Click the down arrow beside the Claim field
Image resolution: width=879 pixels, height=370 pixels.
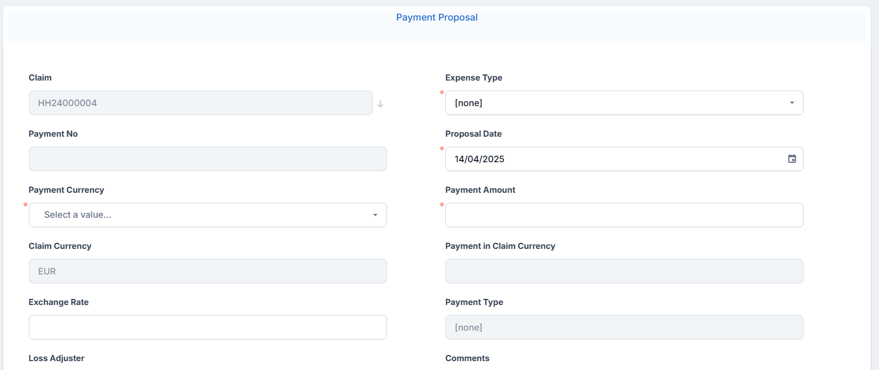click(x=380, y=104)
